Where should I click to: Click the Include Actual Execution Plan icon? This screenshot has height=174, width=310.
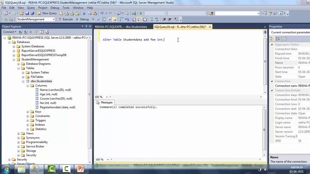[x=121, y=19]
